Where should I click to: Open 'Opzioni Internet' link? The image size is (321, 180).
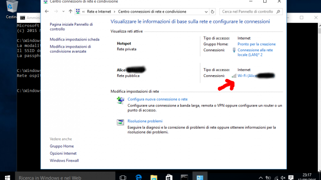63,153
